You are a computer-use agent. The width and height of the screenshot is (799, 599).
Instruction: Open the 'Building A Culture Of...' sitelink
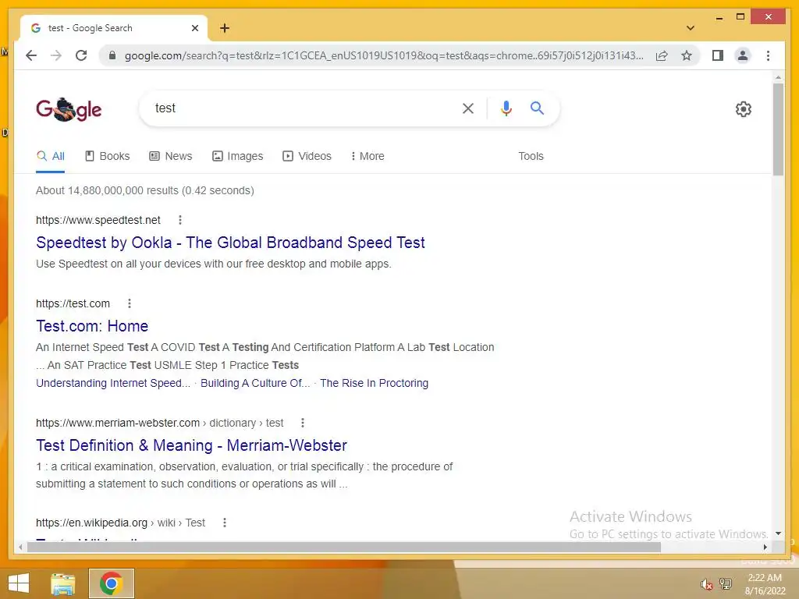click(255, 383)
